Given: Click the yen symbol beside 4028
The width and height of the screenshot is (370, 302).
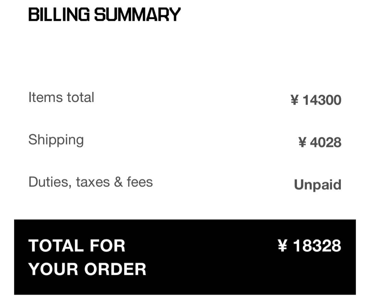Looking at the screenshot, I should 302,142.
